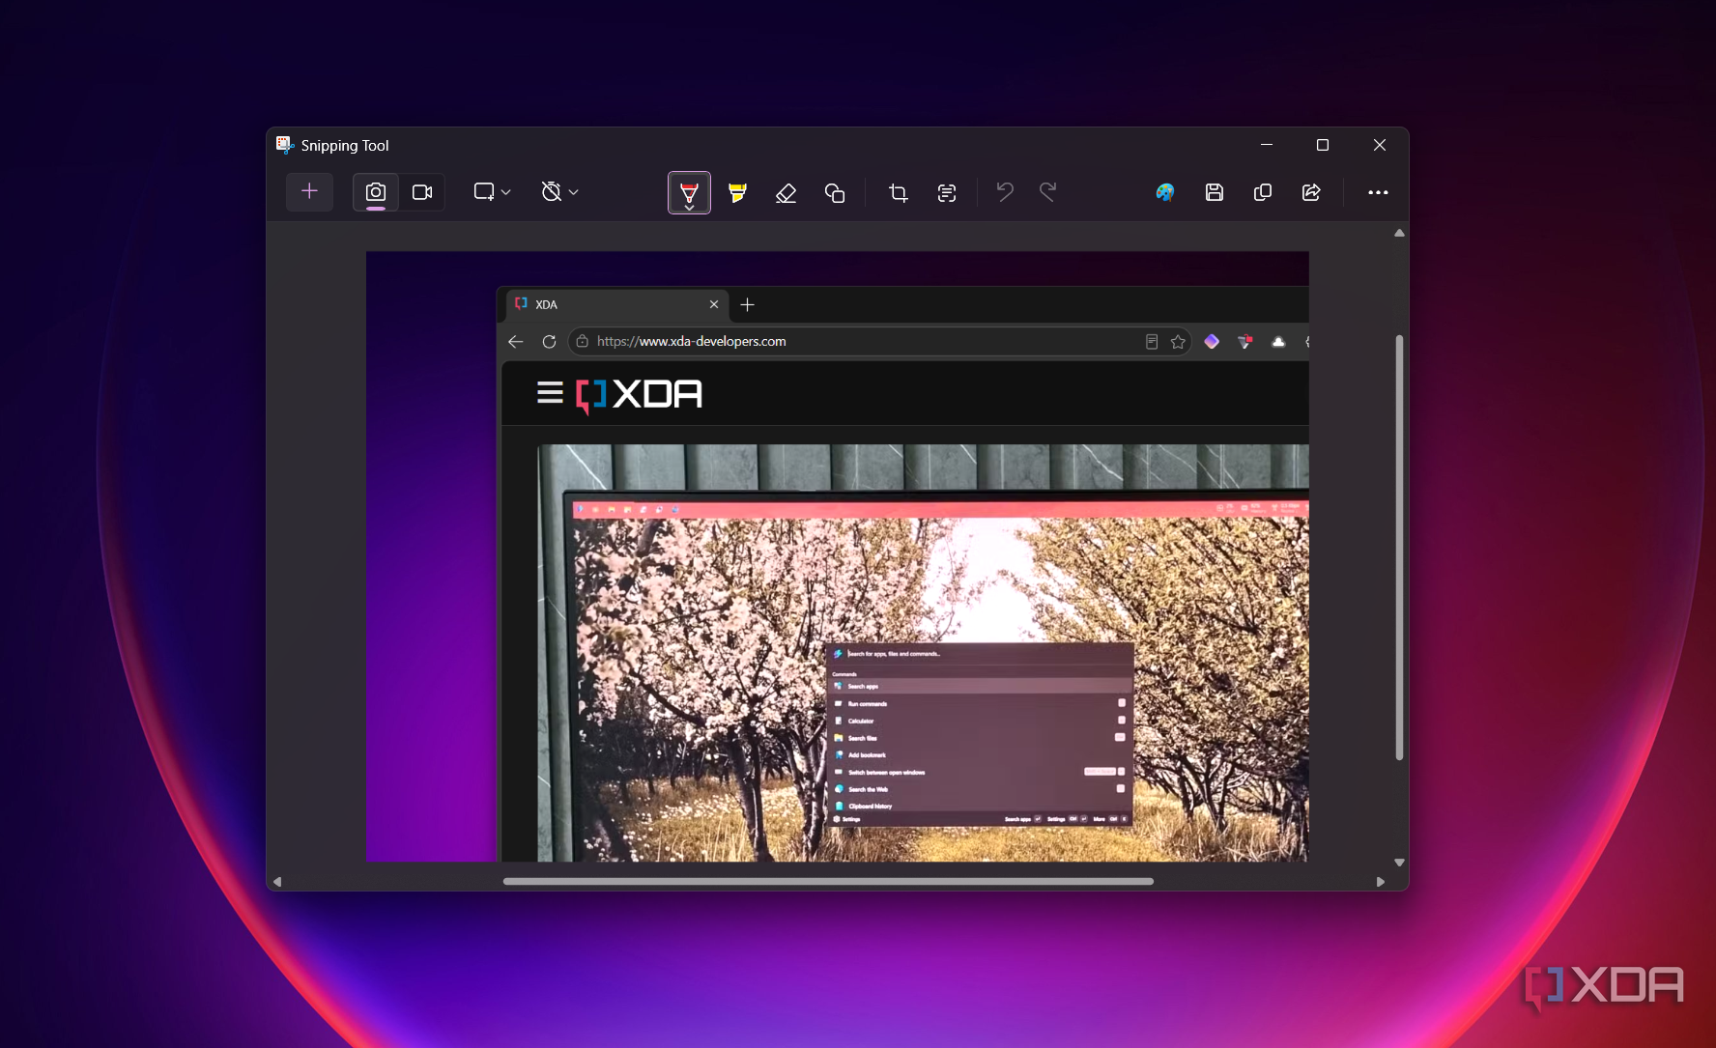Open the See more three-dots menu
1716x1048 pixels.
pos(1378,192)
